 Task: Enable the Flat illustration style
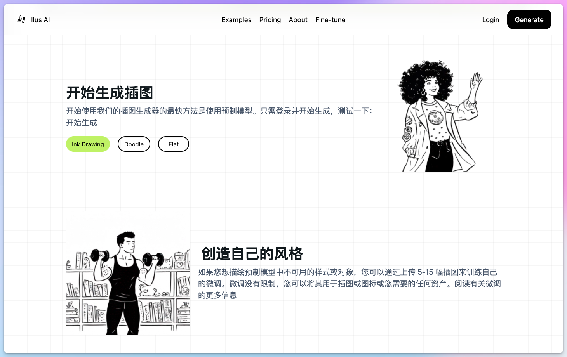173,144
